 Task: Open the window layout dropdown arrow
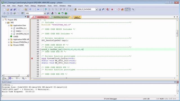click(129, 9)
